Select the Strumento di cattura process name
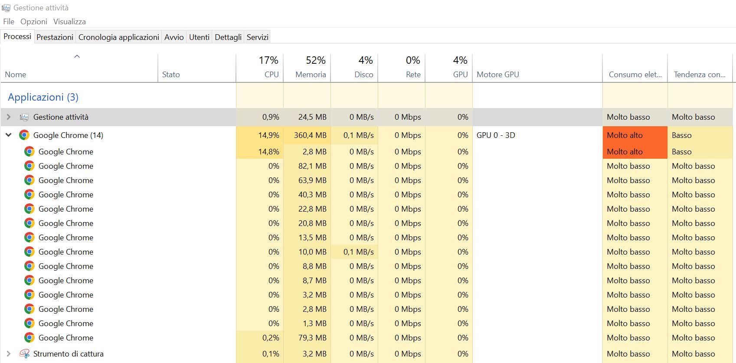Screen dimensions: 736x363 tap(68, 354)
